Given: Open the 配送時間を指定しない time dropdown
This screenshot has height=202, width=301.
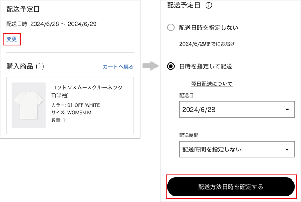Looking at the screenshot, I should [x=235, y=149].
